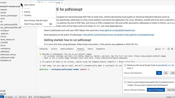The width and height of the screenshot is (175, 98).
Task: Switch to the OUTPUT panel tab
Action: coord(54,49)
